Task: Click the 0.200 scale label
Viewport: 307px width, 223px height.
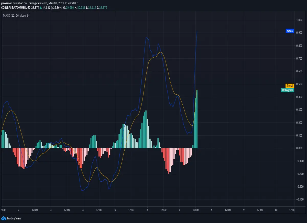Action: pos(299,122)
